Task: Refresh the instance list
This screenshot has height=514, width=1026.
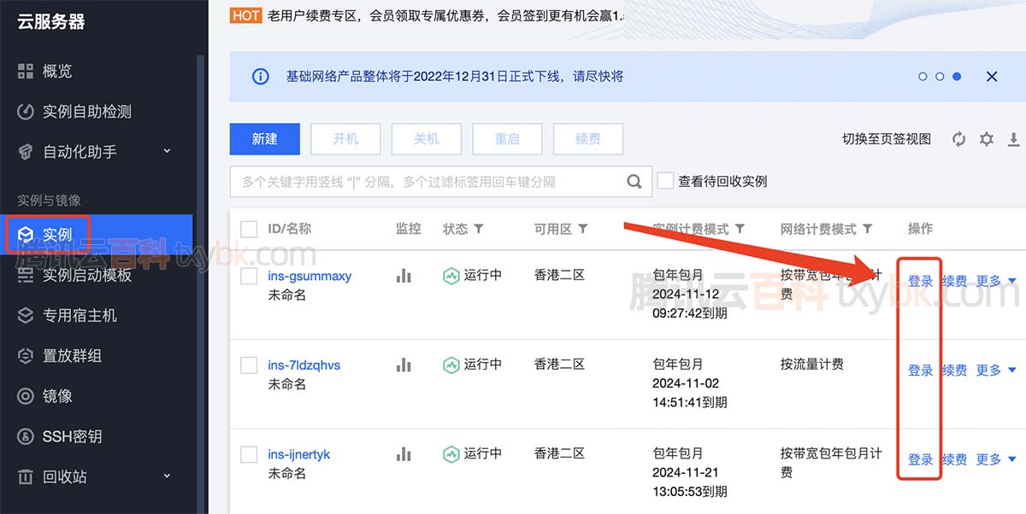Action: [959, 139]
